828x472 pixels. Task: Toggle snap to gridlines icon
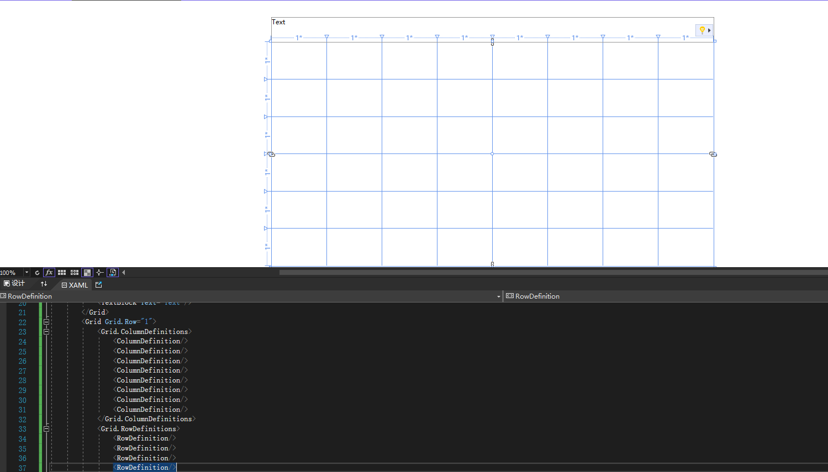click(x=75, y=273)
